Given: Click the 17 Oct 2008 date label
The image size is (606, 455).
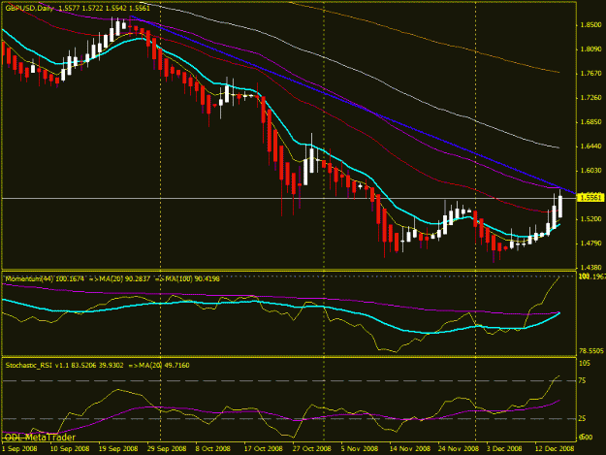Looking at the screenshot, I should click(263, 449).
